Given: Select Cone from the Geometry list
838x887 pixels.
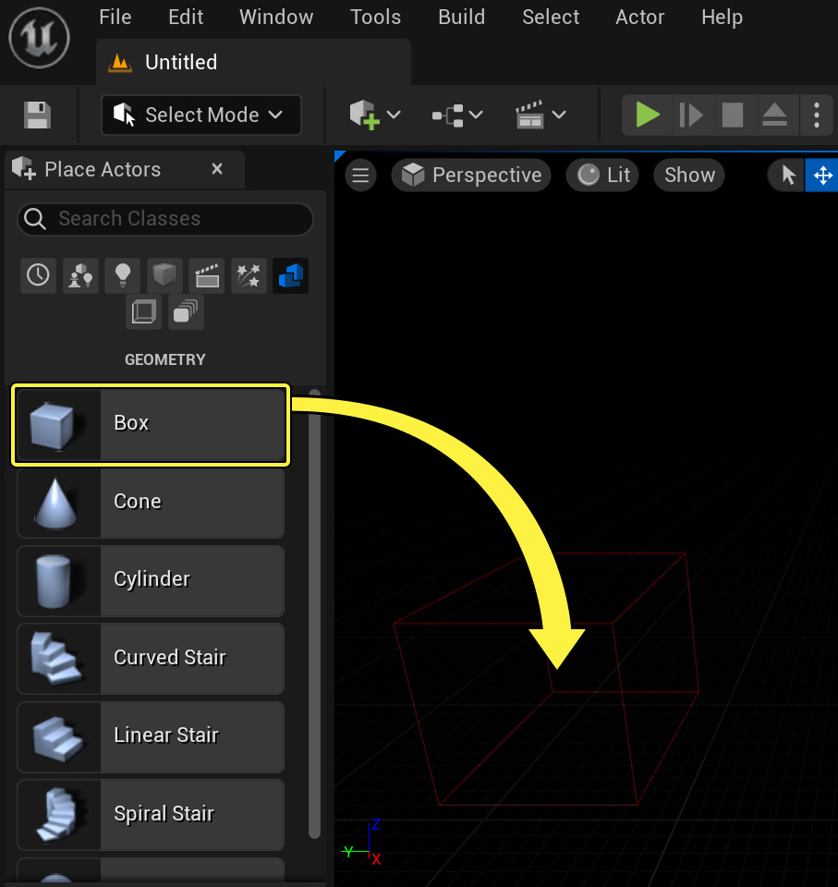Looking at the screenshot, I should [x=151, y=502].
